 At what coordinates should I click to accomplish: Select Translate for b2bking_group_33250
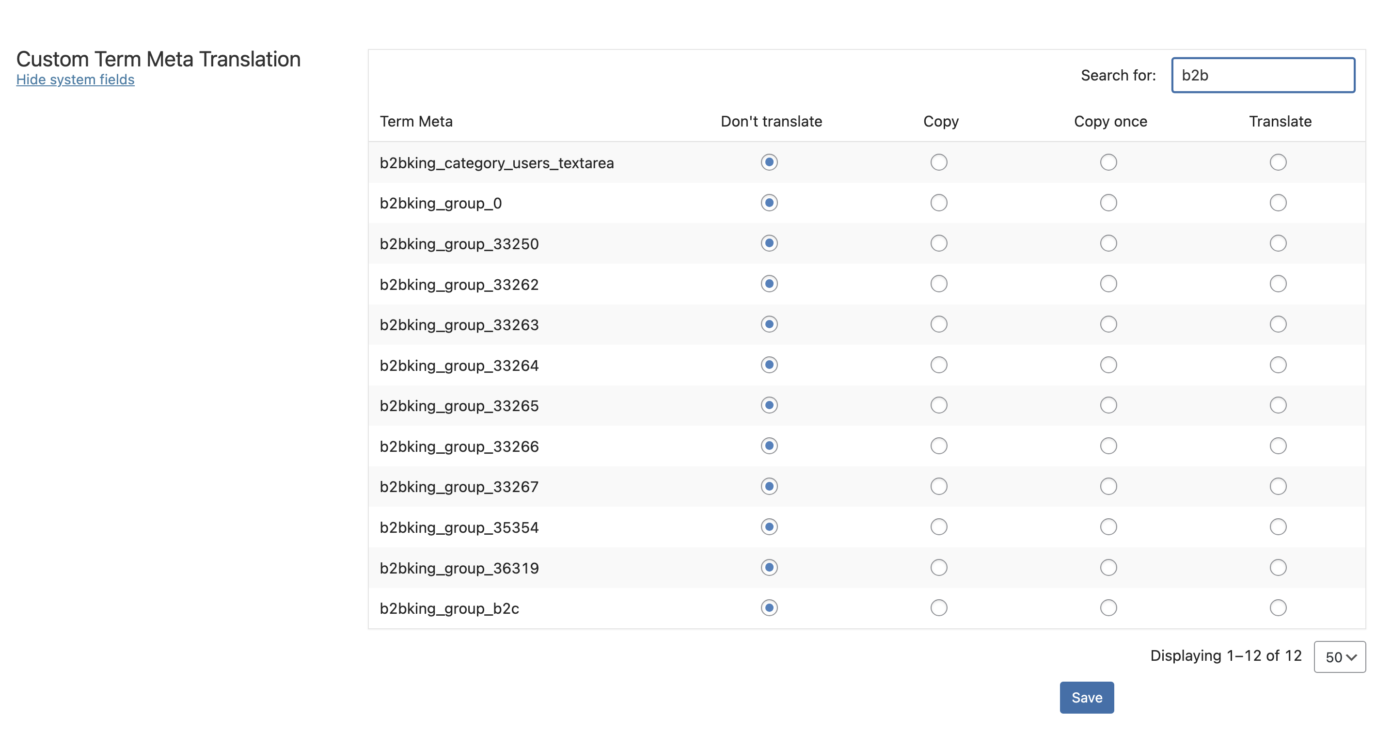1278,243
